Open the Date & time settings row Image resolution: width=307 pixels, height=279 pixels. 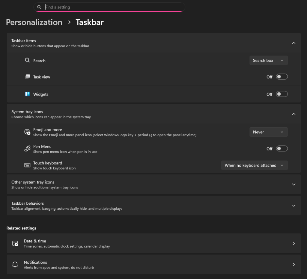tap(153, 243)
